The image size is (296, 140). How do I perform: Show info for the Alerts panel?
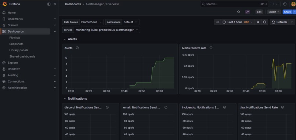pos(77,48)
